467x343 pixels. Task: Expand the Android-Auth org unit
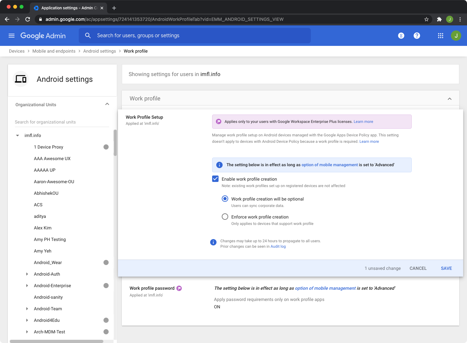coord(27,274)
